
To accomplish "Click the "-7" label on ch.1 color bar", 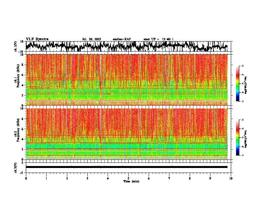I will [242, 101].
